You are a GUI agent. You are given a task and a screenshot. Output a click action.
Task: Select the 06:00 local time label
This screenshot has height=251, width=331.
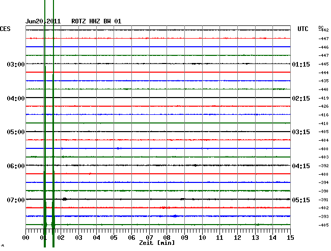pos(16,166)
